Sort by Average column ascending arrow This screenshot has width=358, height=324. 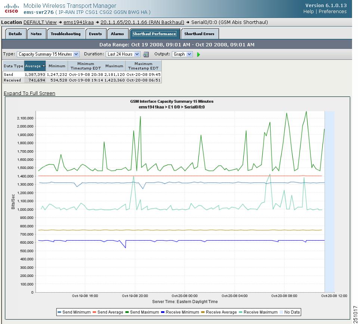click(44, 66)
